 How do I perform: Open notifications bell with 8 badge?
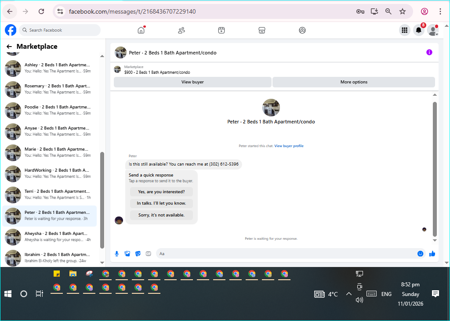[419, 30]
